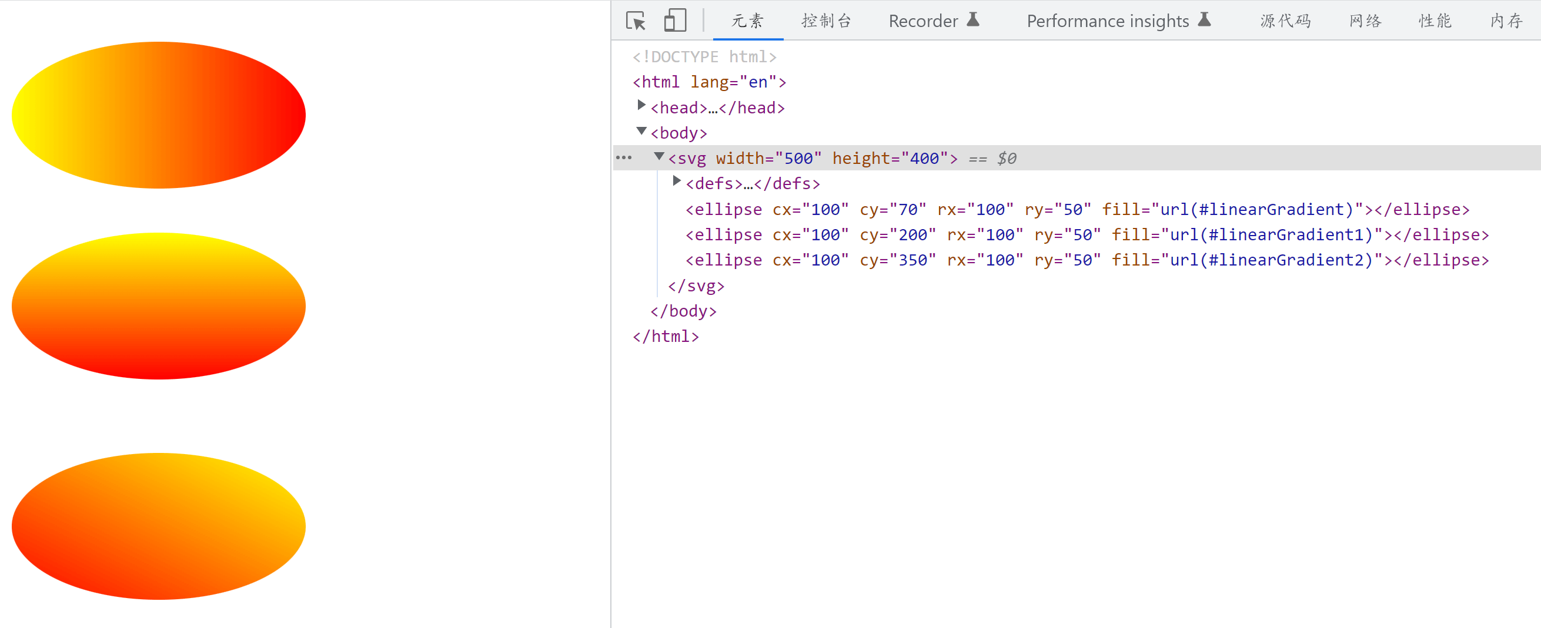Open the 控制台 tab

click(826, 21)
